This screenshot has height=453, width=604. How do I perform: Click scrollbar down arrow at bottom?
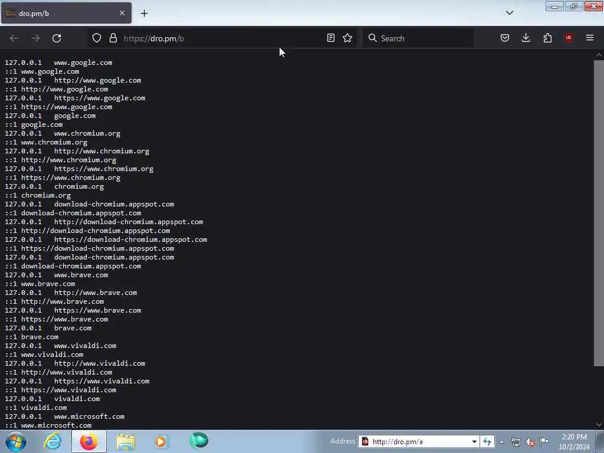[x=599, y=425]
